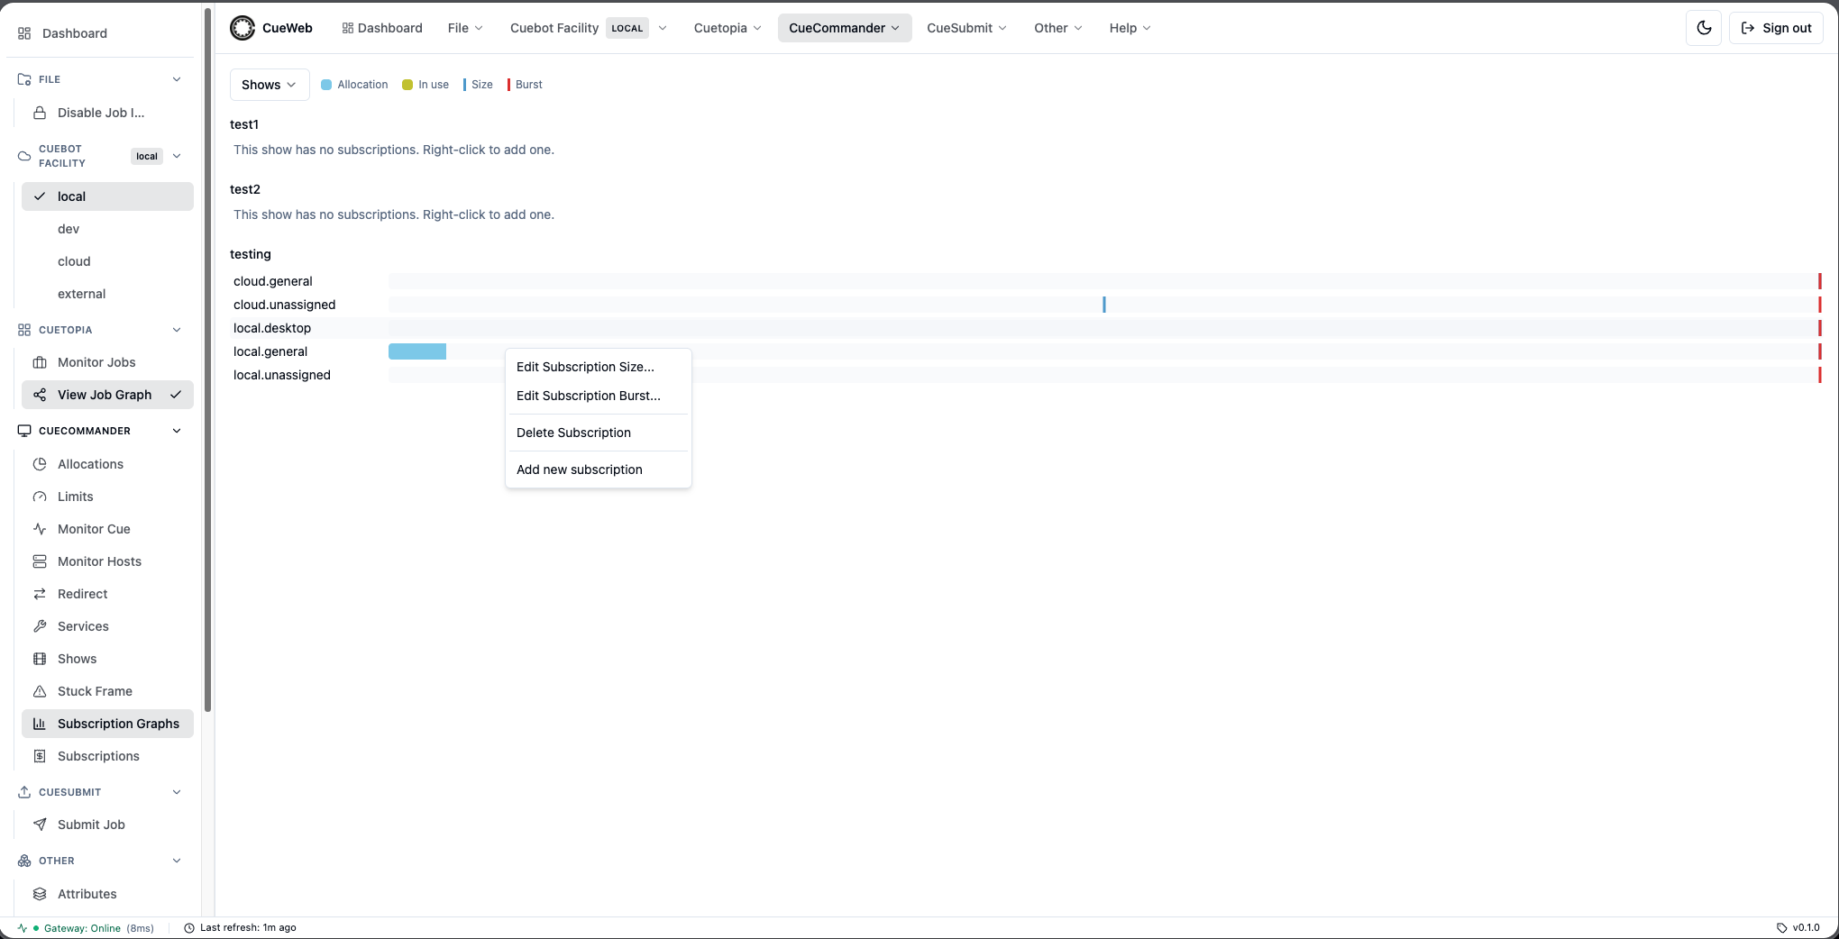Screen dimensions: 1839x939
Task: Click the Disable Job lock icon
Action: pyautogui.click(x=40, y=113)
